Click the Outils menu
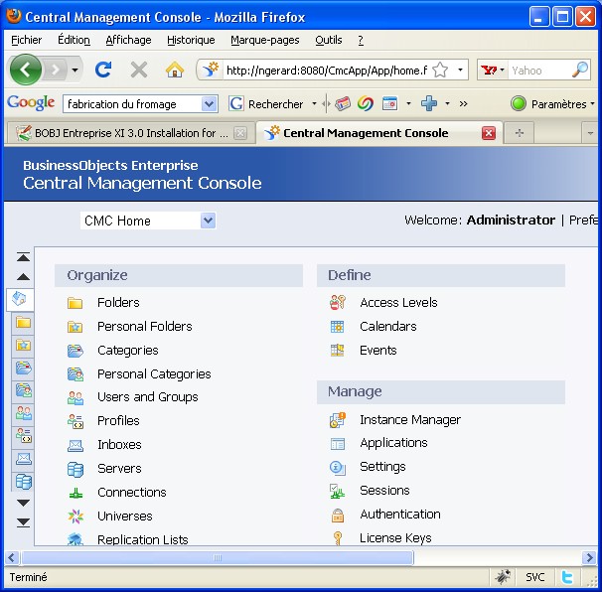 (329, 40)
